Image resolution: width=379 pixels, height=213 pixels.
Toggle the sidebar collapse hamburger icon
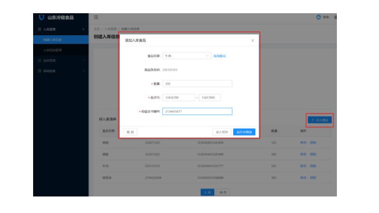96,17
